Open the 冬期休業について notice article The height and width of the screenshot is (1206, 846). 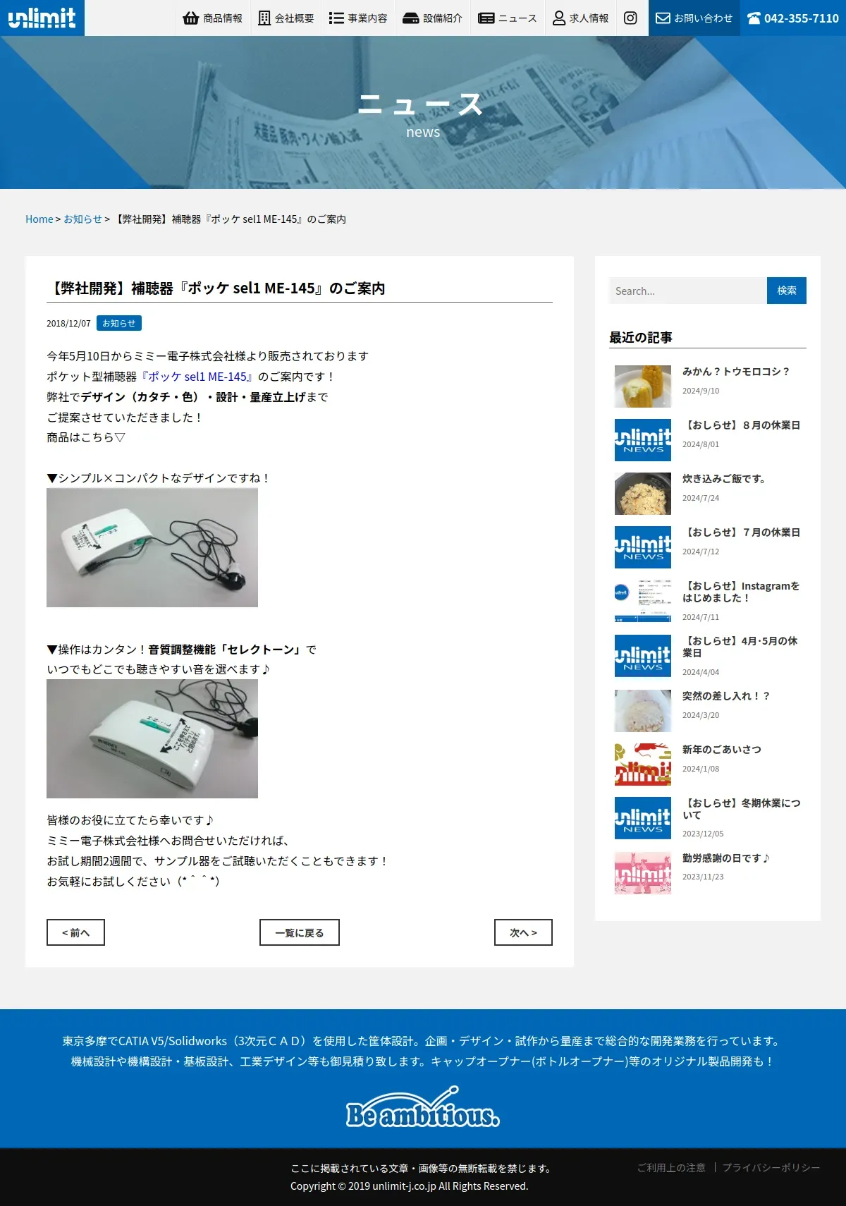click(742, 809)
